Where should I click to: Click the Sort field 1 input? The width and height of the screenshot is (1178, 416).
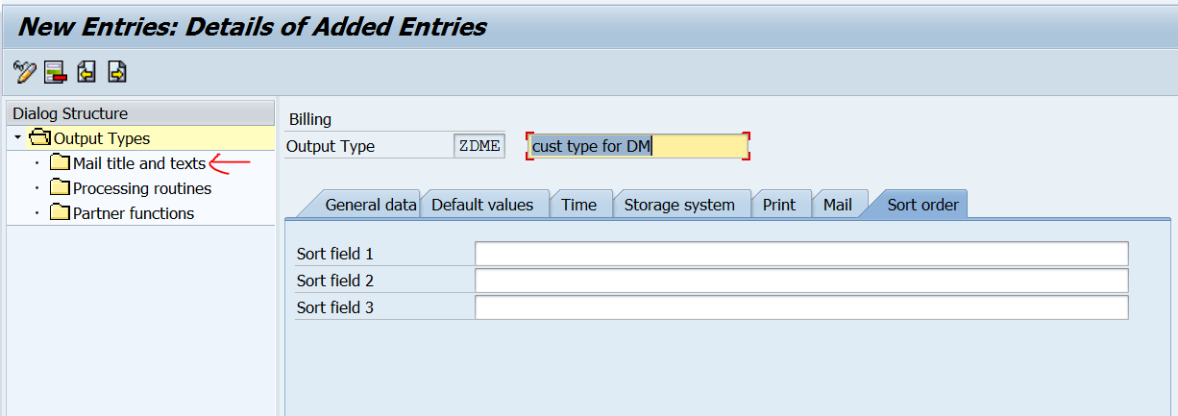[x=801, y=254]
